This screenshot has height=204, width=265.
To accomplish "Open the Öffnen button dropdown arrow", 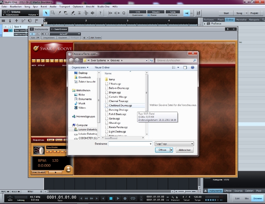I will [171, 150].
